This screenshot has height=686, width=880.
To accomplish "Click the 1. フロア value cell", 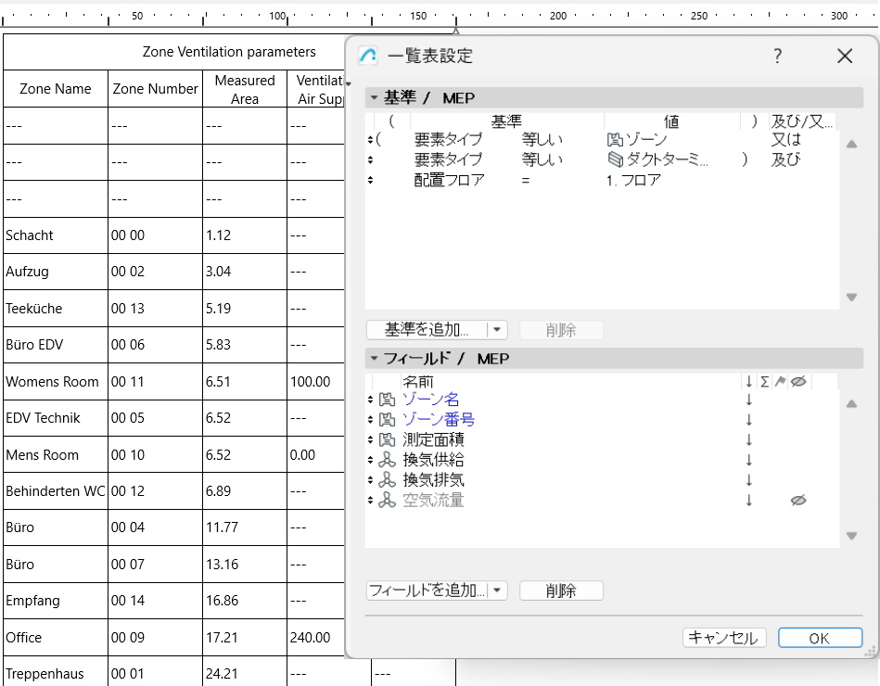I will (x=633, y=180).
